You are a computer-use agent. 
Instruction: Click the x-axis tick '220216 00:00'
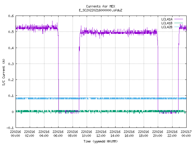coord(15,134)
